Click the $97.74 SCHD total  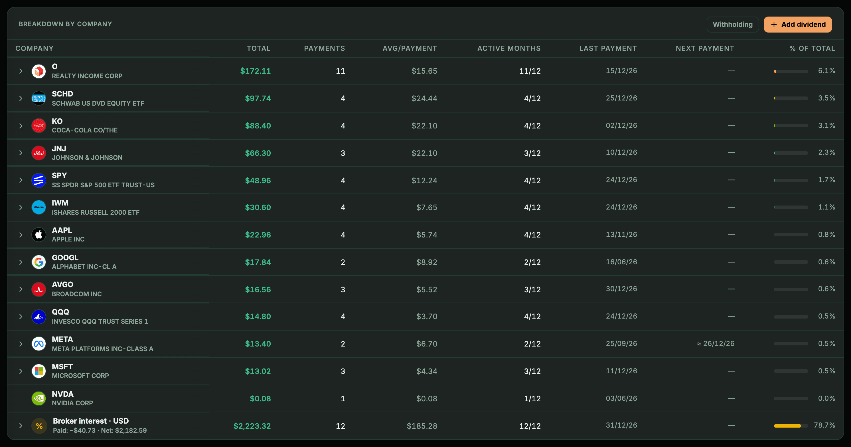(258, 98)
